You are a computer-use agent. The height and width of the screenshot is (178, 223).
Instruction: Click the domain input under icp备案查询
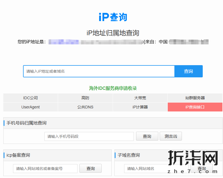[45, 168]
